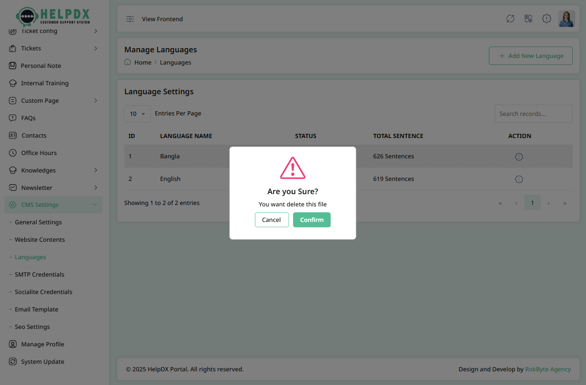Open Socialite Credentials submenu item
The image size is (586, 385).
43,292
